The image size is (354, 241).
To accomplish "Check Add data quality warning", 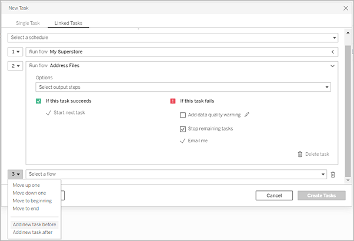I will (183, 115).
